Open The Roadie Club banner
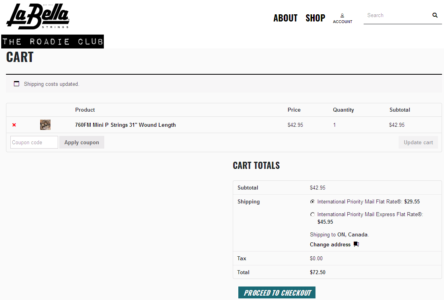The height and width of the screenshot is (300, 444). tap(53, 42)
